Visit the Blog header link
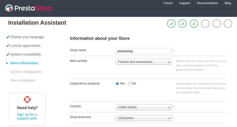The image size is (237, 127). tap(228, 3)
